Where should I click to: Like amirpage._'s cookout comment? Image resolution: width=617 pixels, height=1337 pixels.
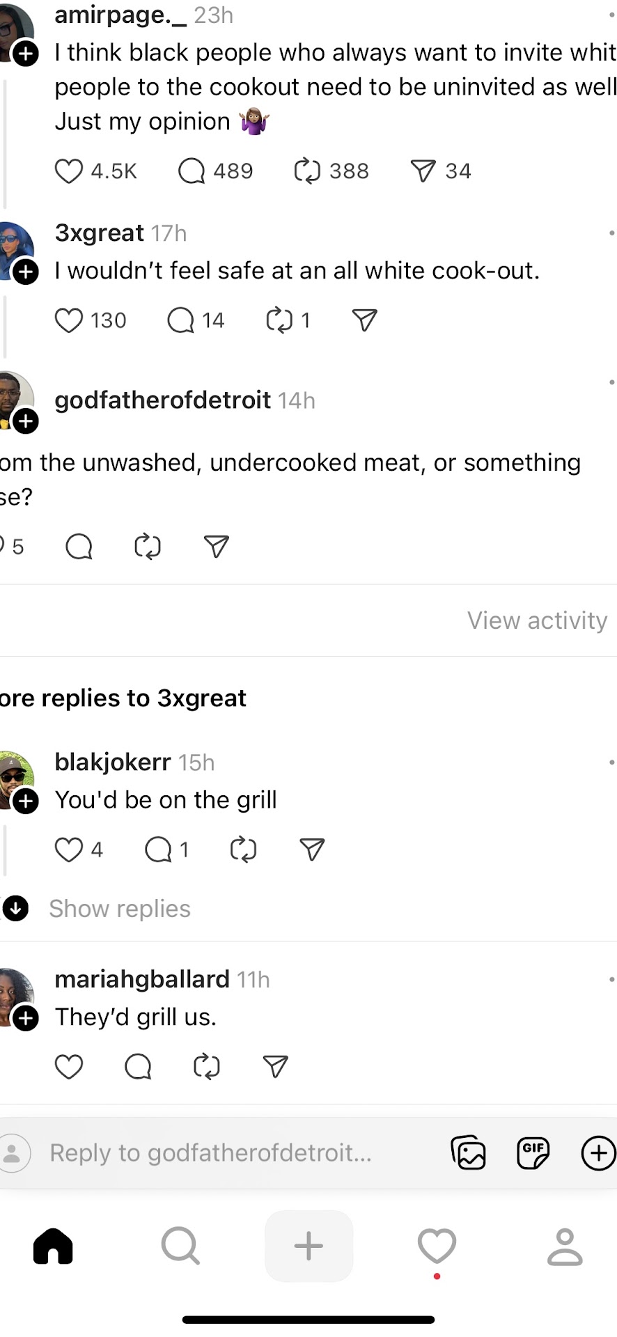click(x=69, y=171)
